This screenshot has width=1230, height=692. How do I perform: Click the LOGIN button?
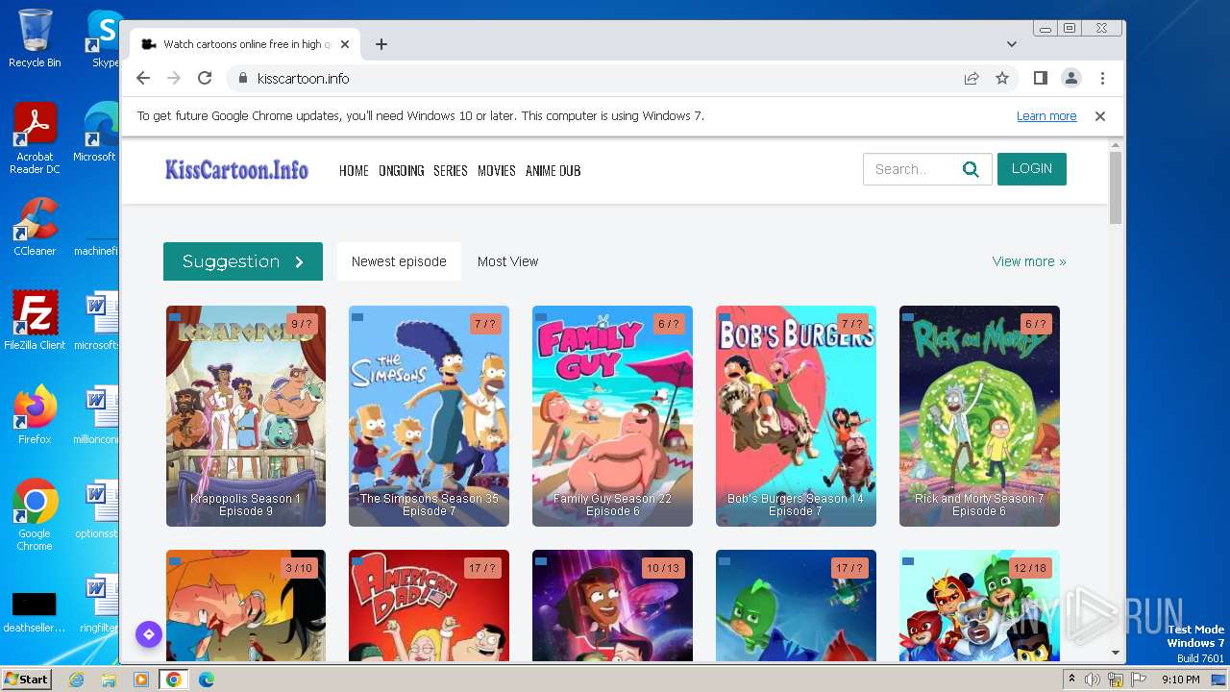(1032, 169)
